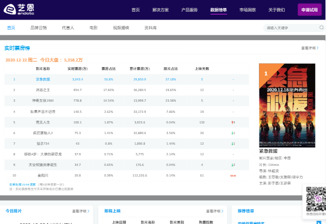Open the 市场洞察 menu

pos(247,9)
